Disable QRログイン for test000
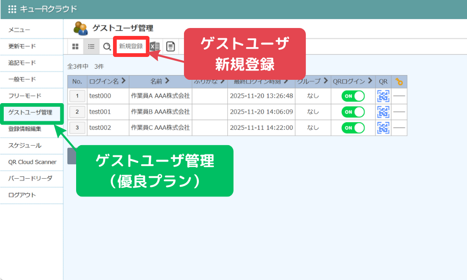 [x=353, y=96]
